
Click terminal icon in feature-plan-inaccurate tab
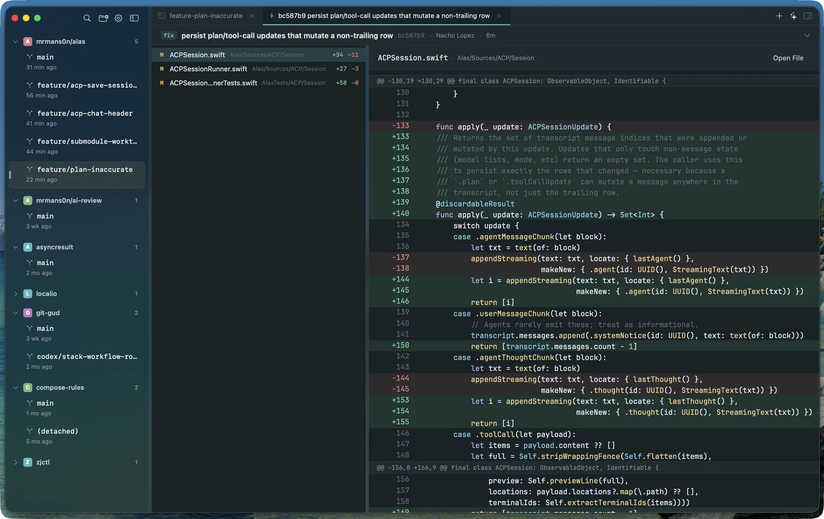point(162,16)
